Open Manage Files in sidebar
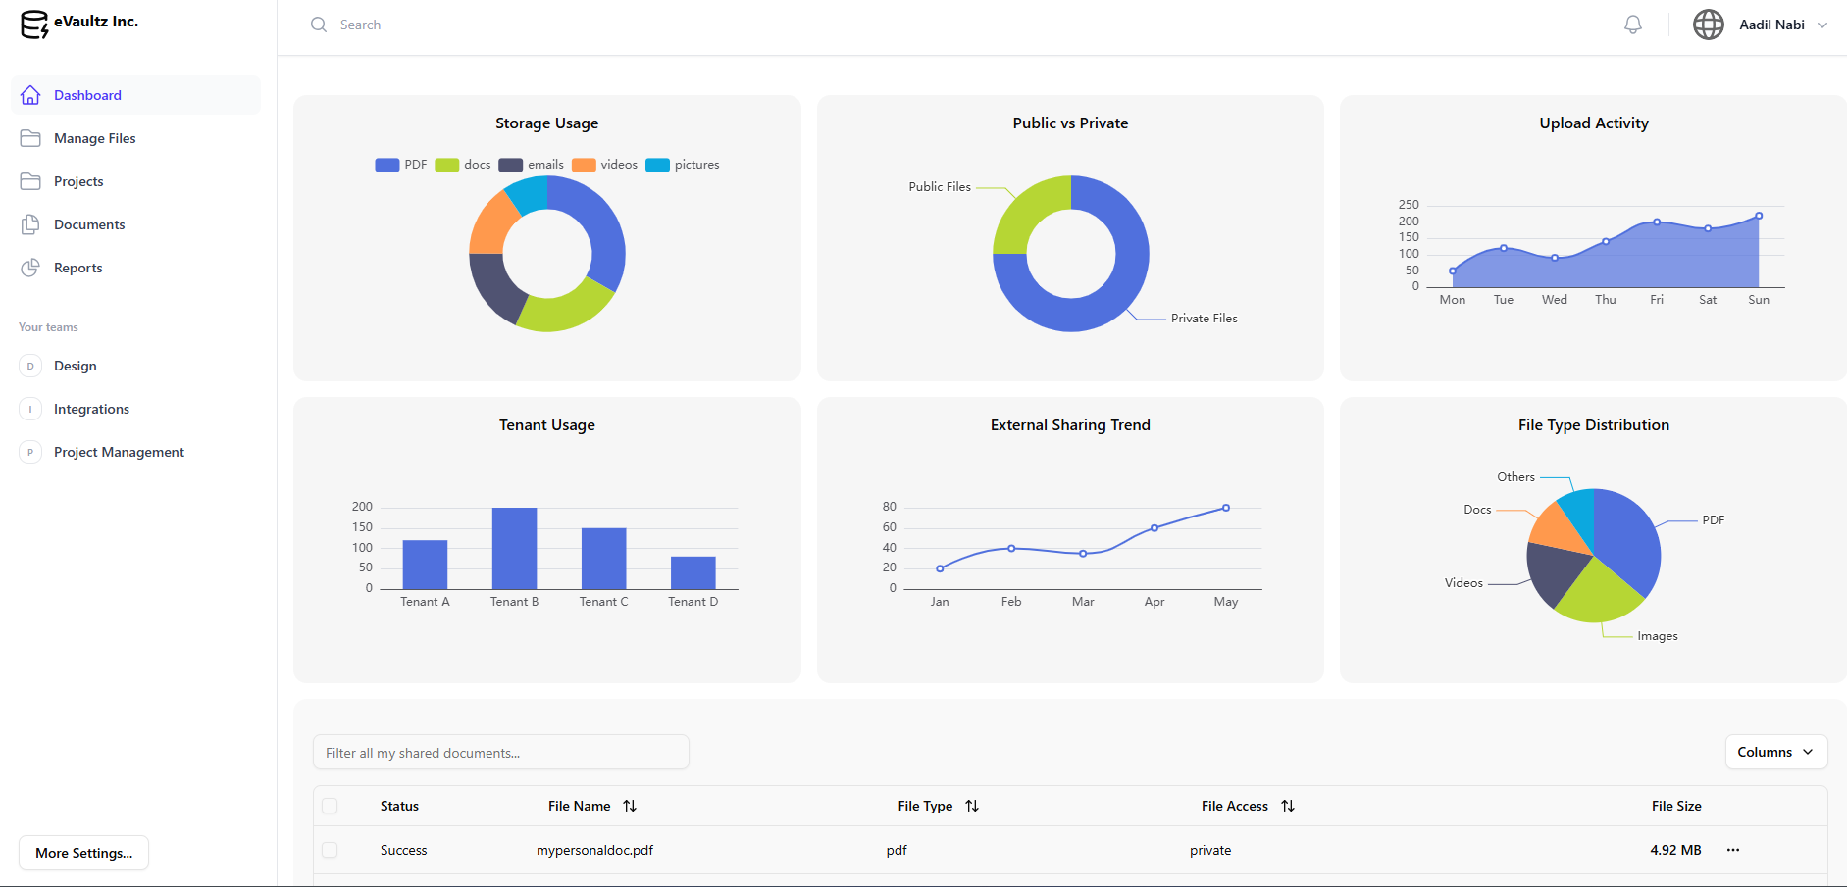The image size is (1847, 887). [x=94, y=138]
